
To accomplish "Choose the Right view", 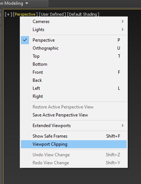I will tap(74, 96).
